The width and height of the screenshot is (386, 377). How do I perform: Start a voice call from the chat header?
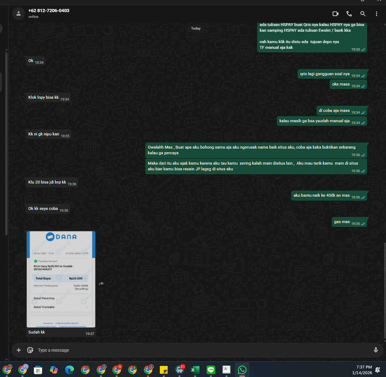(x=349, y=14)
